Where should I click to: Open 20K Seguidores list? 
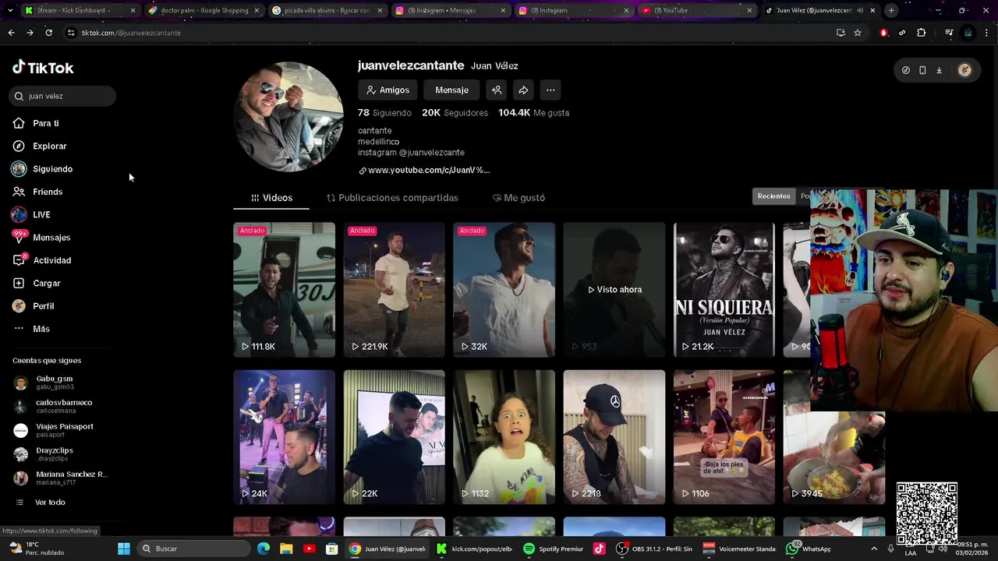tap(455, 113)
